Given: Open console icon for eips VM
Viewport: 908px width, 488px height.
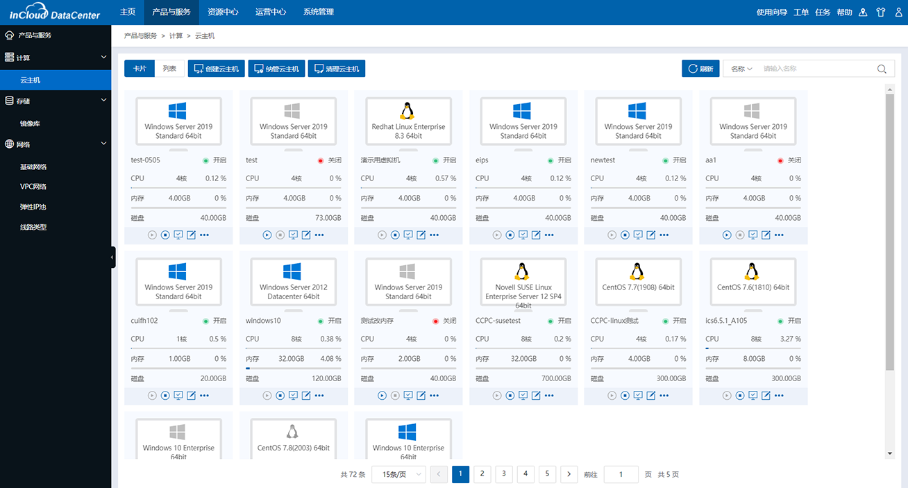Looking at the screenshot, I should point(523,235).
